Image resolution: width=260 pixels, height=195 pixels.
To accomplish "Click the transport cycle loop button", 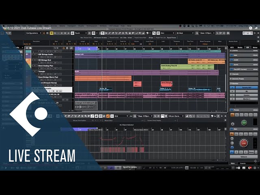I will click(x=111, y=168).
